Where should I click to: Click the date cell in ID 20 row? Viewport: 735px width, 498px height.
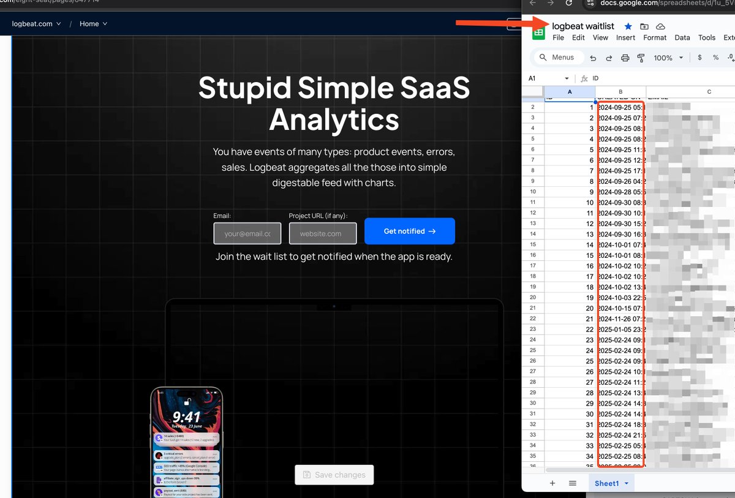pyautogui.click(x=620, y=308)
